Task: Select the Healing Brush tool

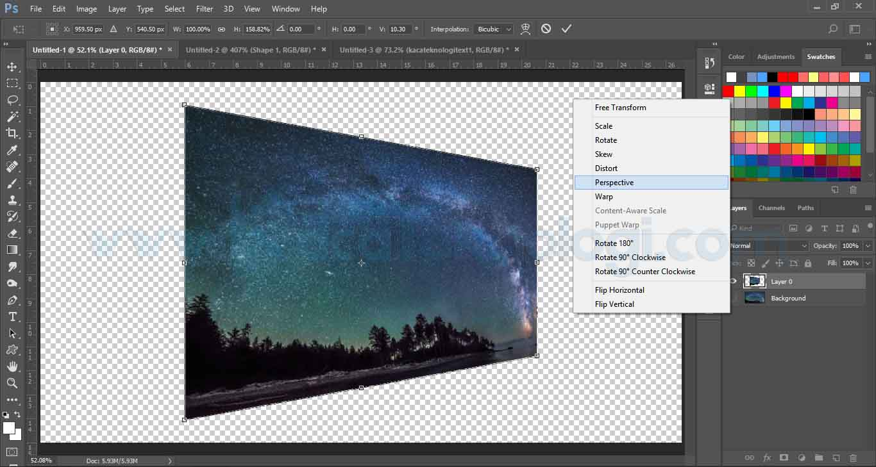Action: point(12,167)
